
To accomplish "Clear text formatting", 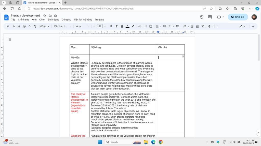I will coord(203,26).
